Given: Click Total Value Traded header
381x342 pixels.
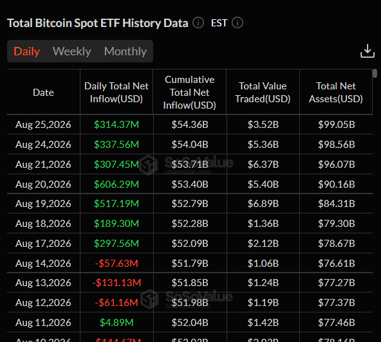Looking at the screenshot, I should [x=263, y=92].
